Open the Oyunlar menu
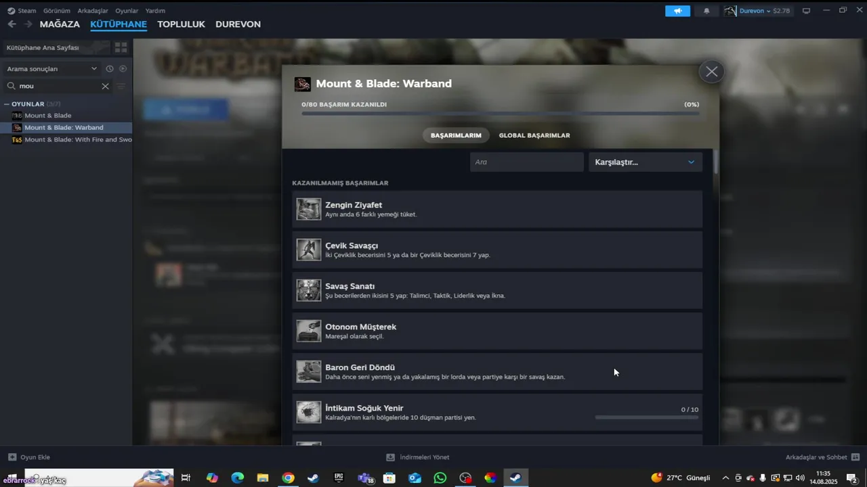 (127, 11)
